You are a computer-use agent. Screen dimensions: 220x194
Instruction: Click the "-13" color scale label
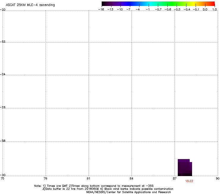(x=110, y=10)
